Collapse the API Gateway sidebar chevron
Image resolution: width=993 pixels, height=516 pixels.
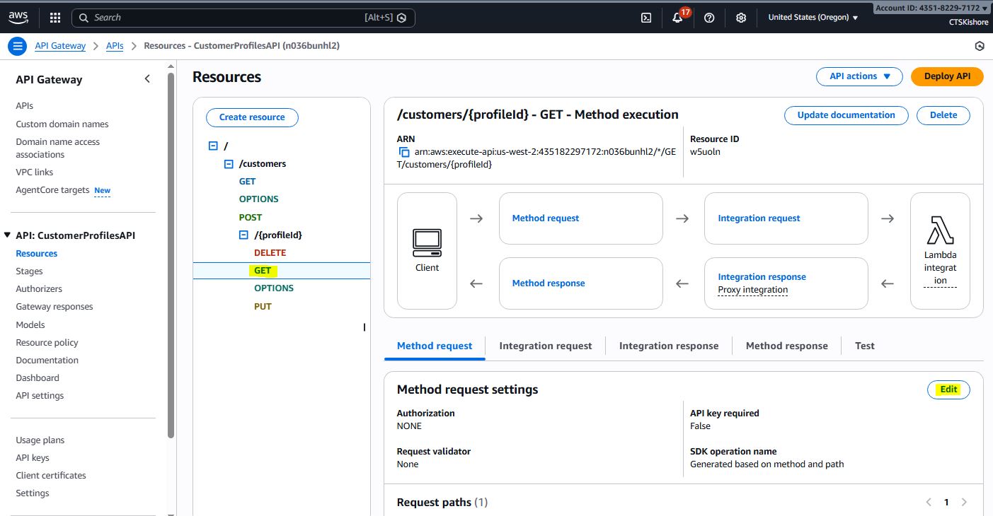(x=147, y=79)
